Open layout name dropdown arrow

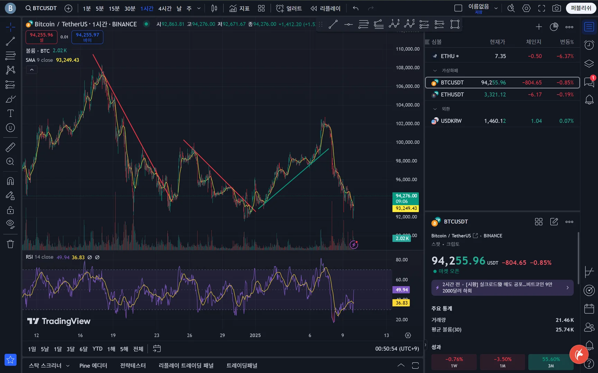point(496,8)
